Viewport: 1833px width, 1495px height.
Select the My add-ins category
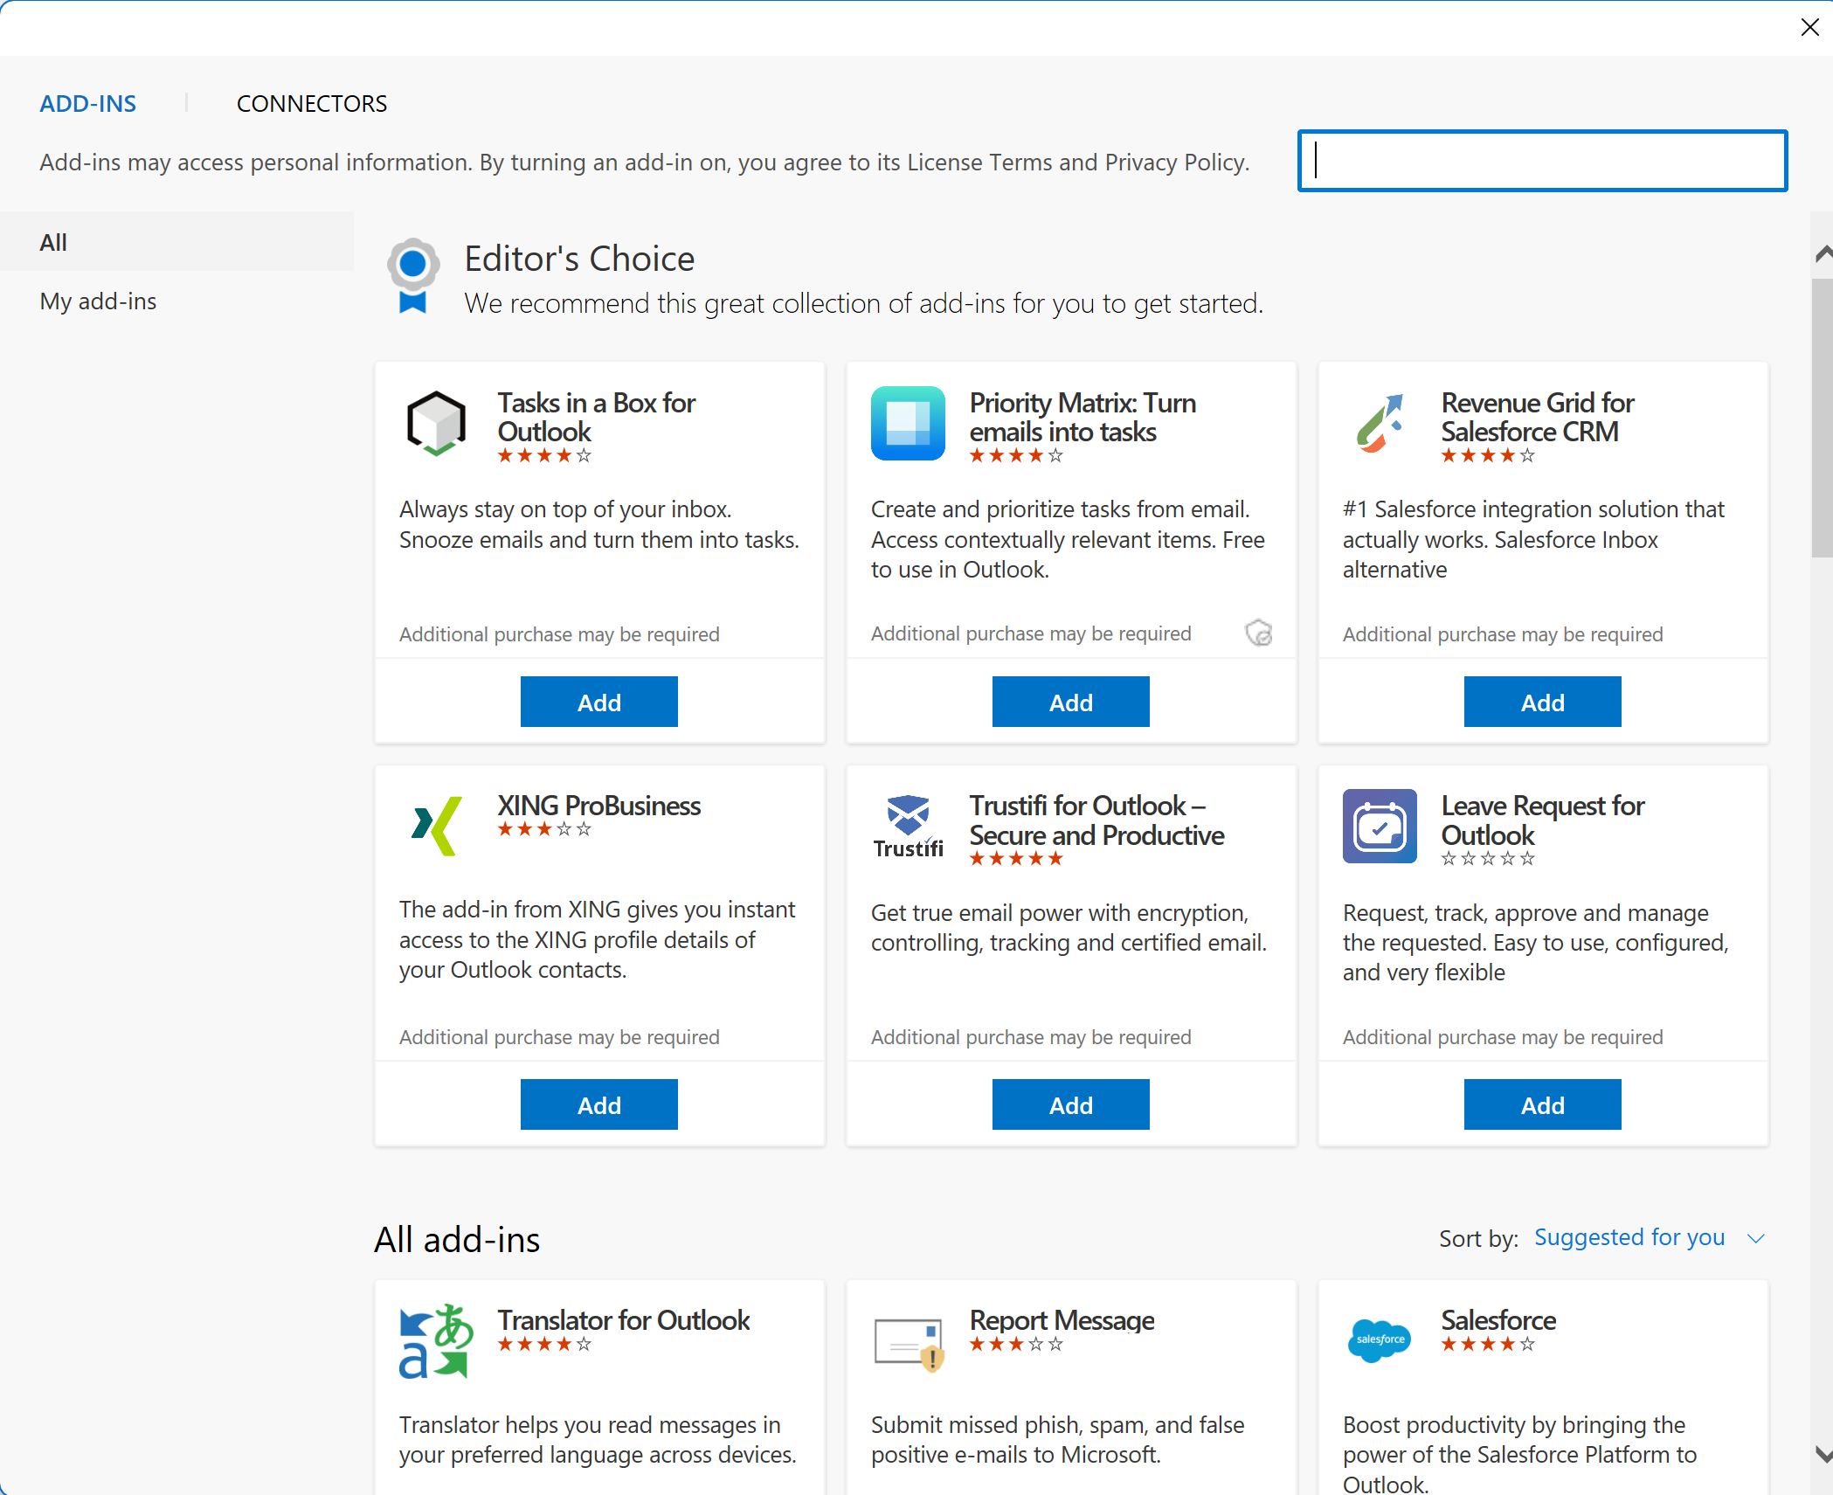point(99,301)
